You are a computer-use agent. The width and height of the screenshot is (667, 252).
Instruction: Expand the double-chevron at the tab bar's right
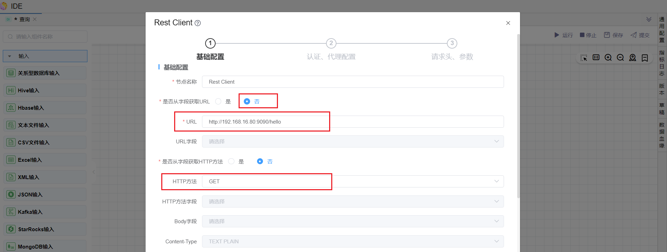[649, 19]
